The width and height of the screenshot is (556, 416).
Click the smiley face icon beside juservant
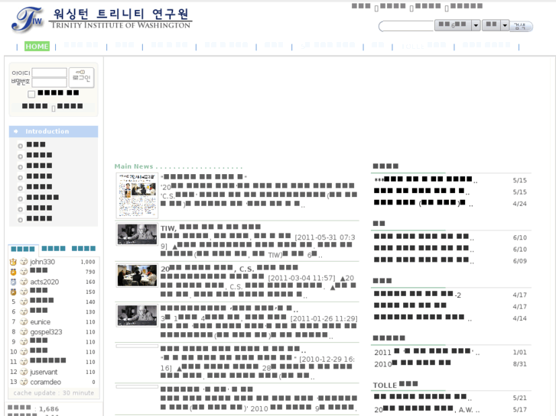tap(24, 372)
